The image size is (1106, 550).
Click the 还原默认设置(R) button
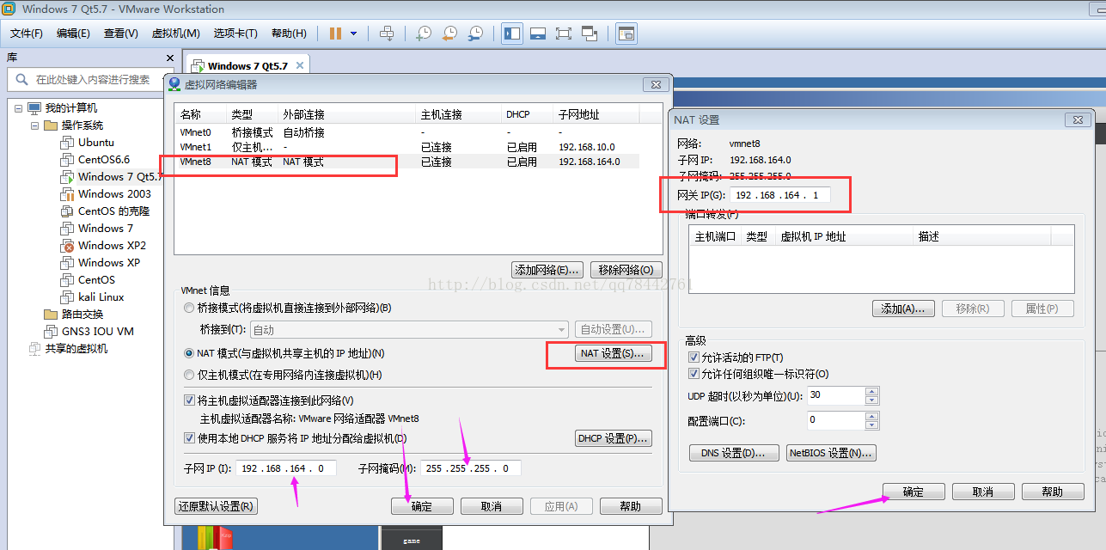[x=216, y=506]
